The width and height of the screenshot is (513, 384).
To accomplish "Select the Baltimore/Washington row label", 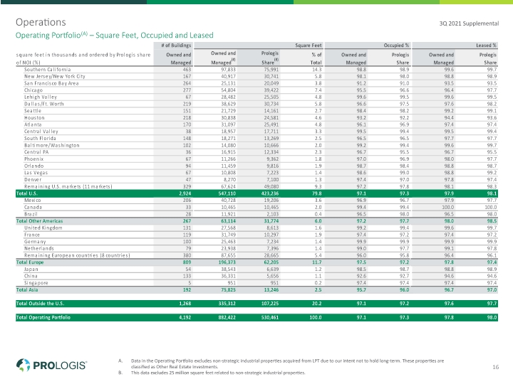I will [52, 145].
